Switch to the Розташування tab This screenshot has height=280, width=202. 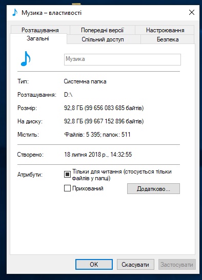41,30
